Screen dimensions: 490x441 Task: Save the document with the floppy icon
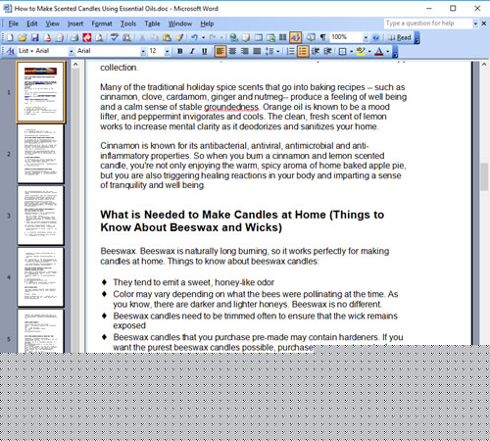tap(35, 37)
